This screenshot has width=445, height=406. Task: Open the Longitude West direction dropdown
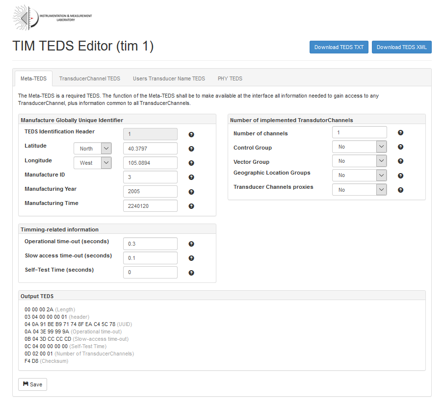point(93,163)
